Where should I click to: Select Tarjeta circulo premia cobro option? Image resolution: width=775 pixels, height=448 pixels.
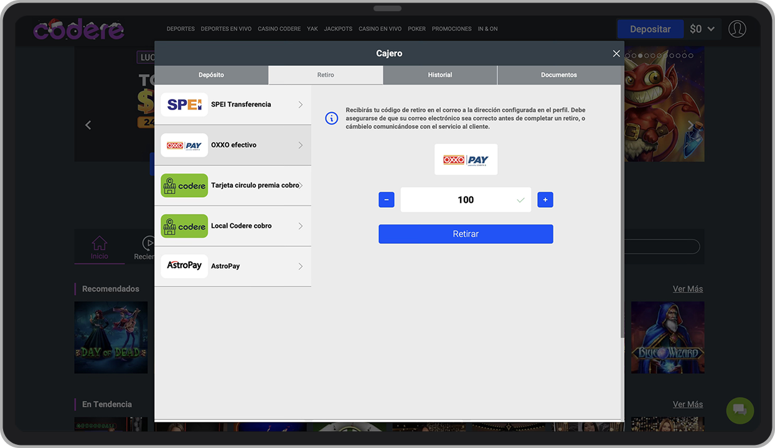[x=255, y=185]
